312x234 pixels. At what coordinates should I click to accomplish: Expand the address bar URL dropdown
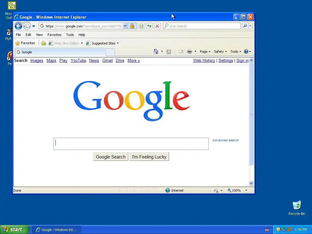(125, 26)
